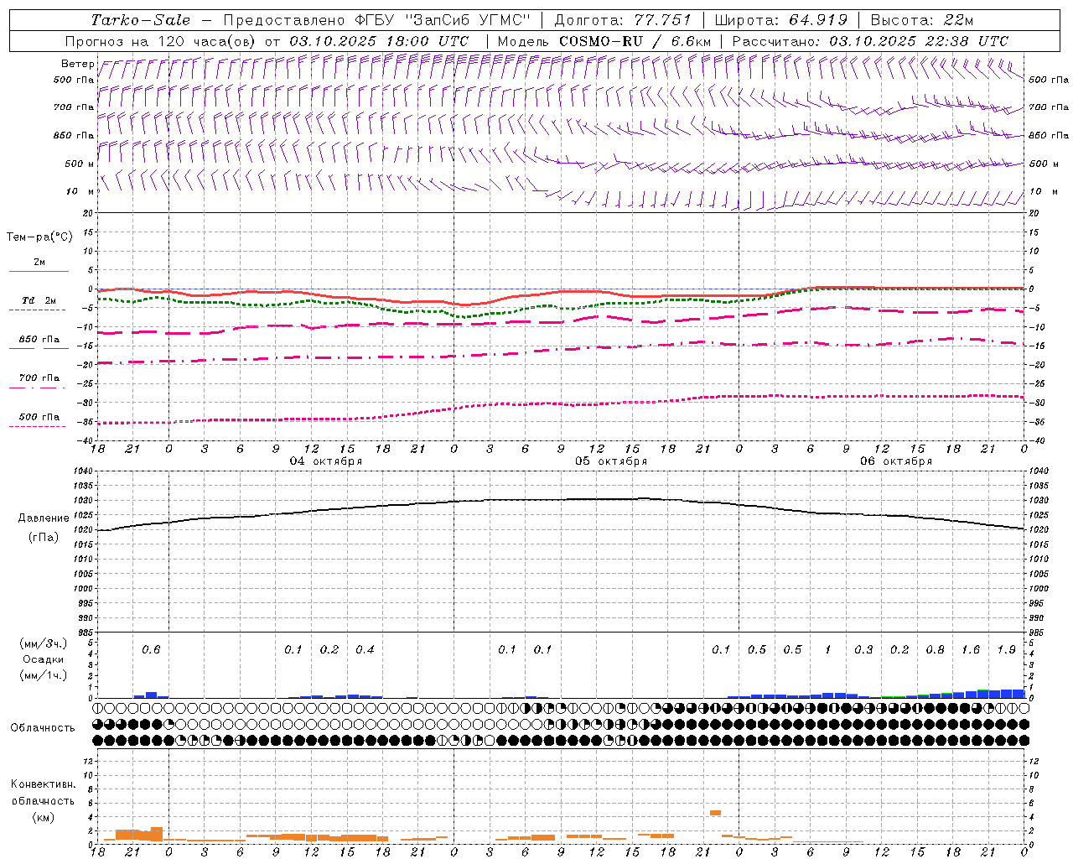Click the 850 гПа temperature legend entry
Screen dimensions: 1073x859
point(39,340)
